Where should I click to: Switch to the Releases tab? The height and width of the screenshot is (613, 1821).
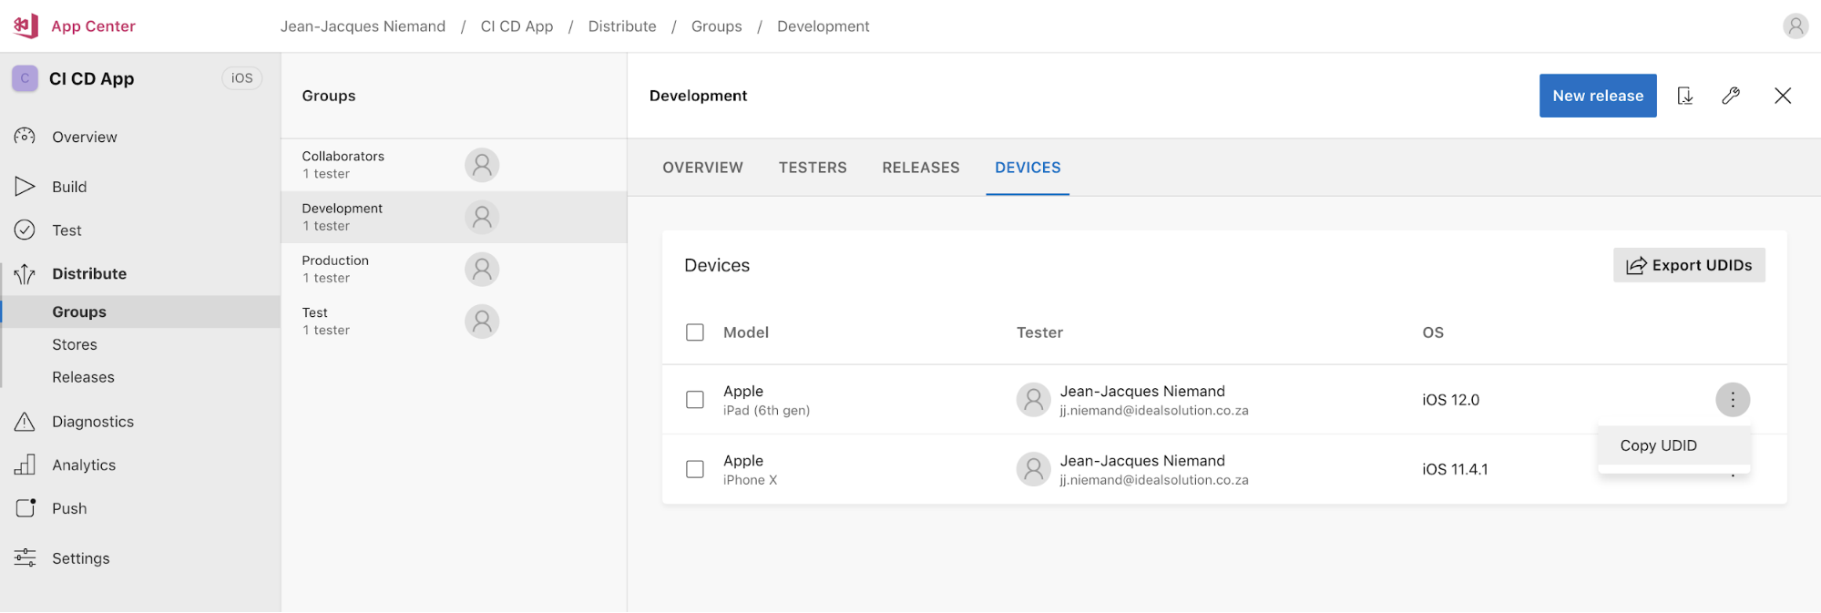tap(920, 168)
